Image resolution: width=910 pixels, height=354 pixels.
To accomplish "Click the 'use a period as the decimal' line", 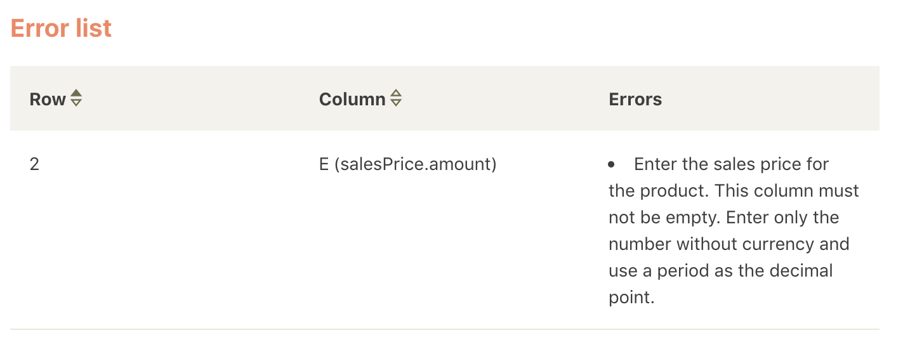I will [x=721, y=271].
